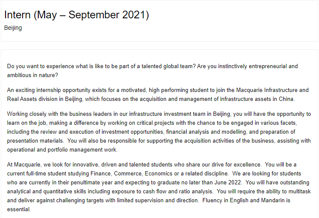Click the line starting 'learn on the job'
319x218 pixels.
click(x=152, y=123)
